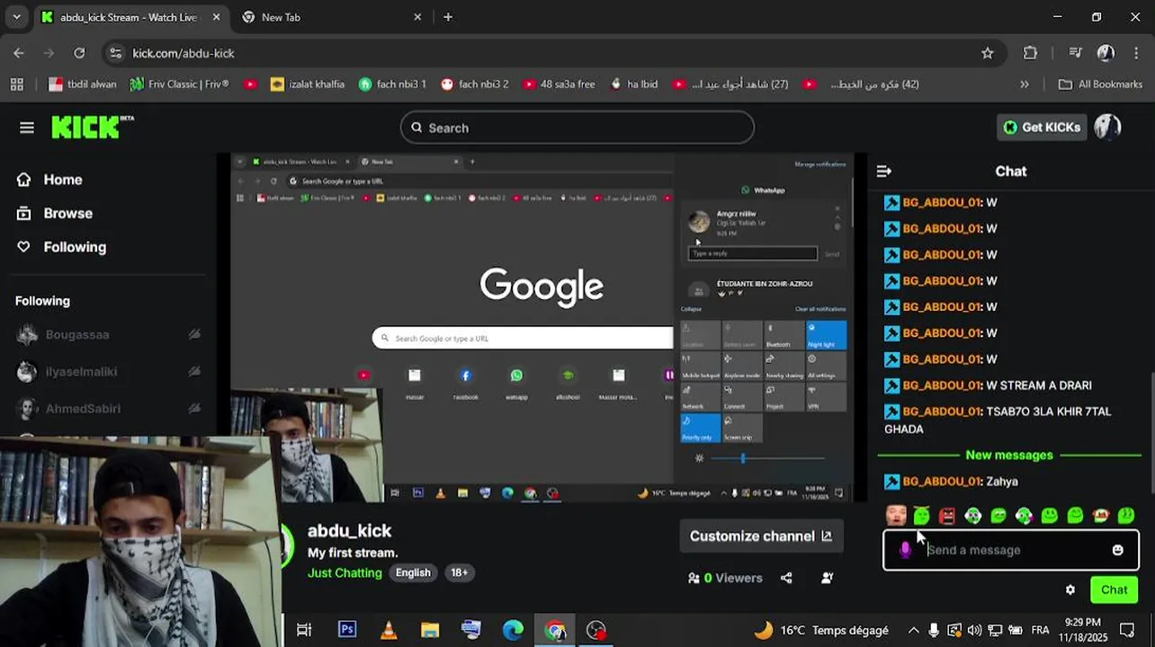Send message with green Chat button

[x=1114, y=590]
